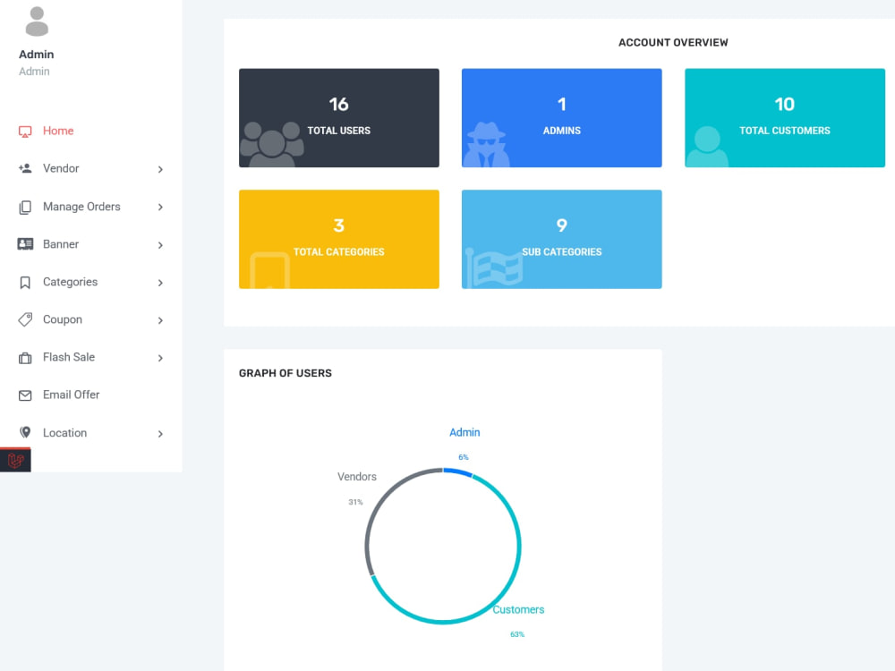Open the Flash Sale menu item
Viewport: 895px width, 671px height.
click(69, 357)
